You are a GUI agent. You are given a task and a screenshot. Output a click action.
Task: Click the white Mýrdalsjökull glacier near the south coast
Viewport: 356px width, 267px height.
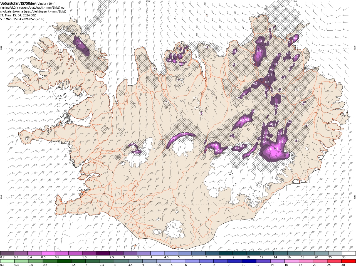[x=174, y=230]
